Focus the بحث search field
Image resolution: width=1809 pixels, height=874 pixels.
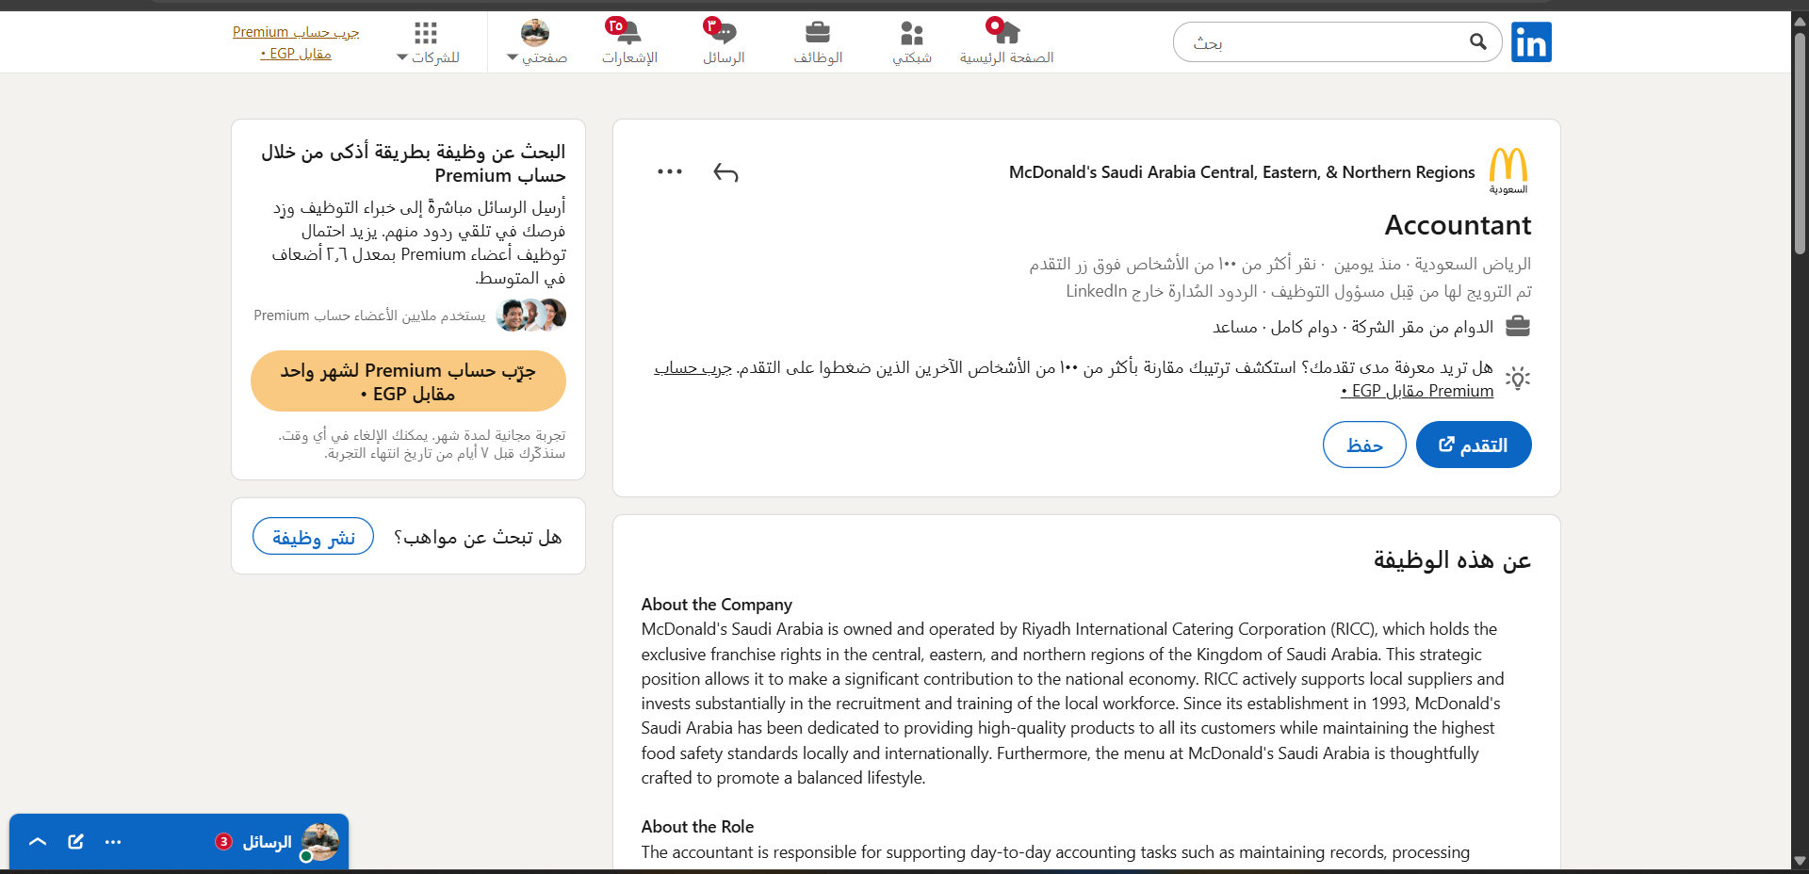coord(1337,42)
